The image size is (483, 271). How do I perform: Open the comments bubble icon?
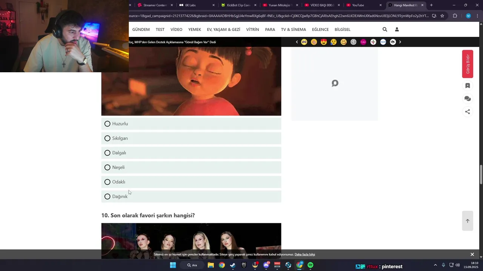click(x=468, y=99)
